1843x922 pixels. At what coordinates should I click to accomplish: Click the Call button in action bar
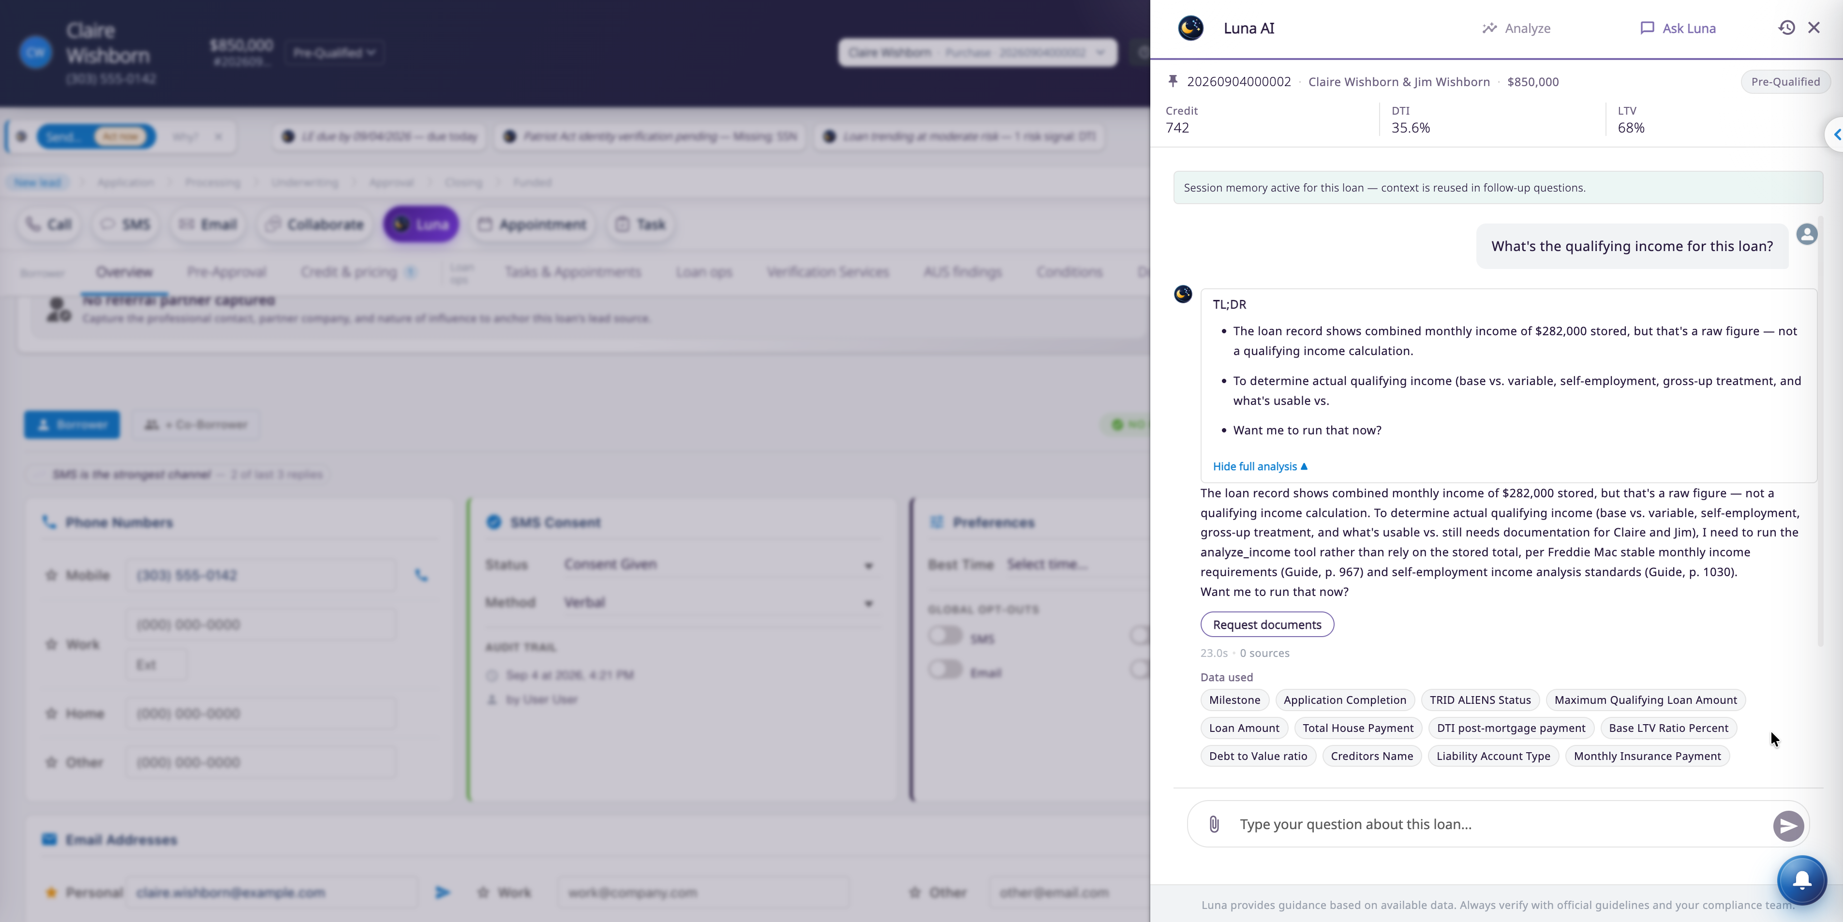[x=49, y=224]
